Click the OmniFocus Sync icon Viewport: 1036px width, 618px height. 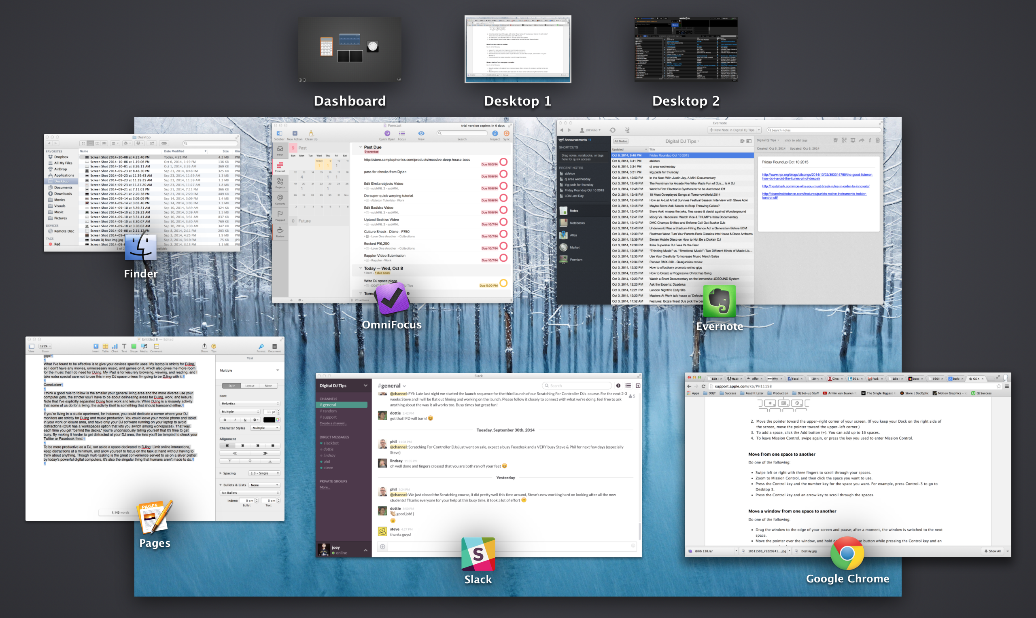pyautogui.click(x=507, y=133)
